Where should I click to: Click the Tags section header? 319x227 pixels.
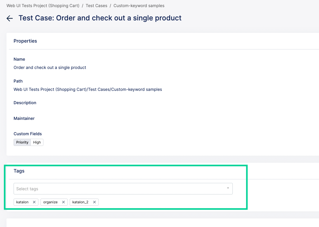19,171
